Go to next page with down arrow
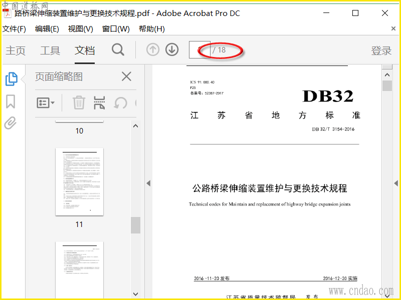Viewport: 401px width, 300px height. pos(172,49)
